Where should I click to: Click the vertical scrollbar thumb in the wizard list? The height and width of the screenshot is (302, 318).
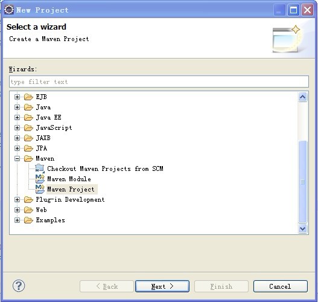302,182
